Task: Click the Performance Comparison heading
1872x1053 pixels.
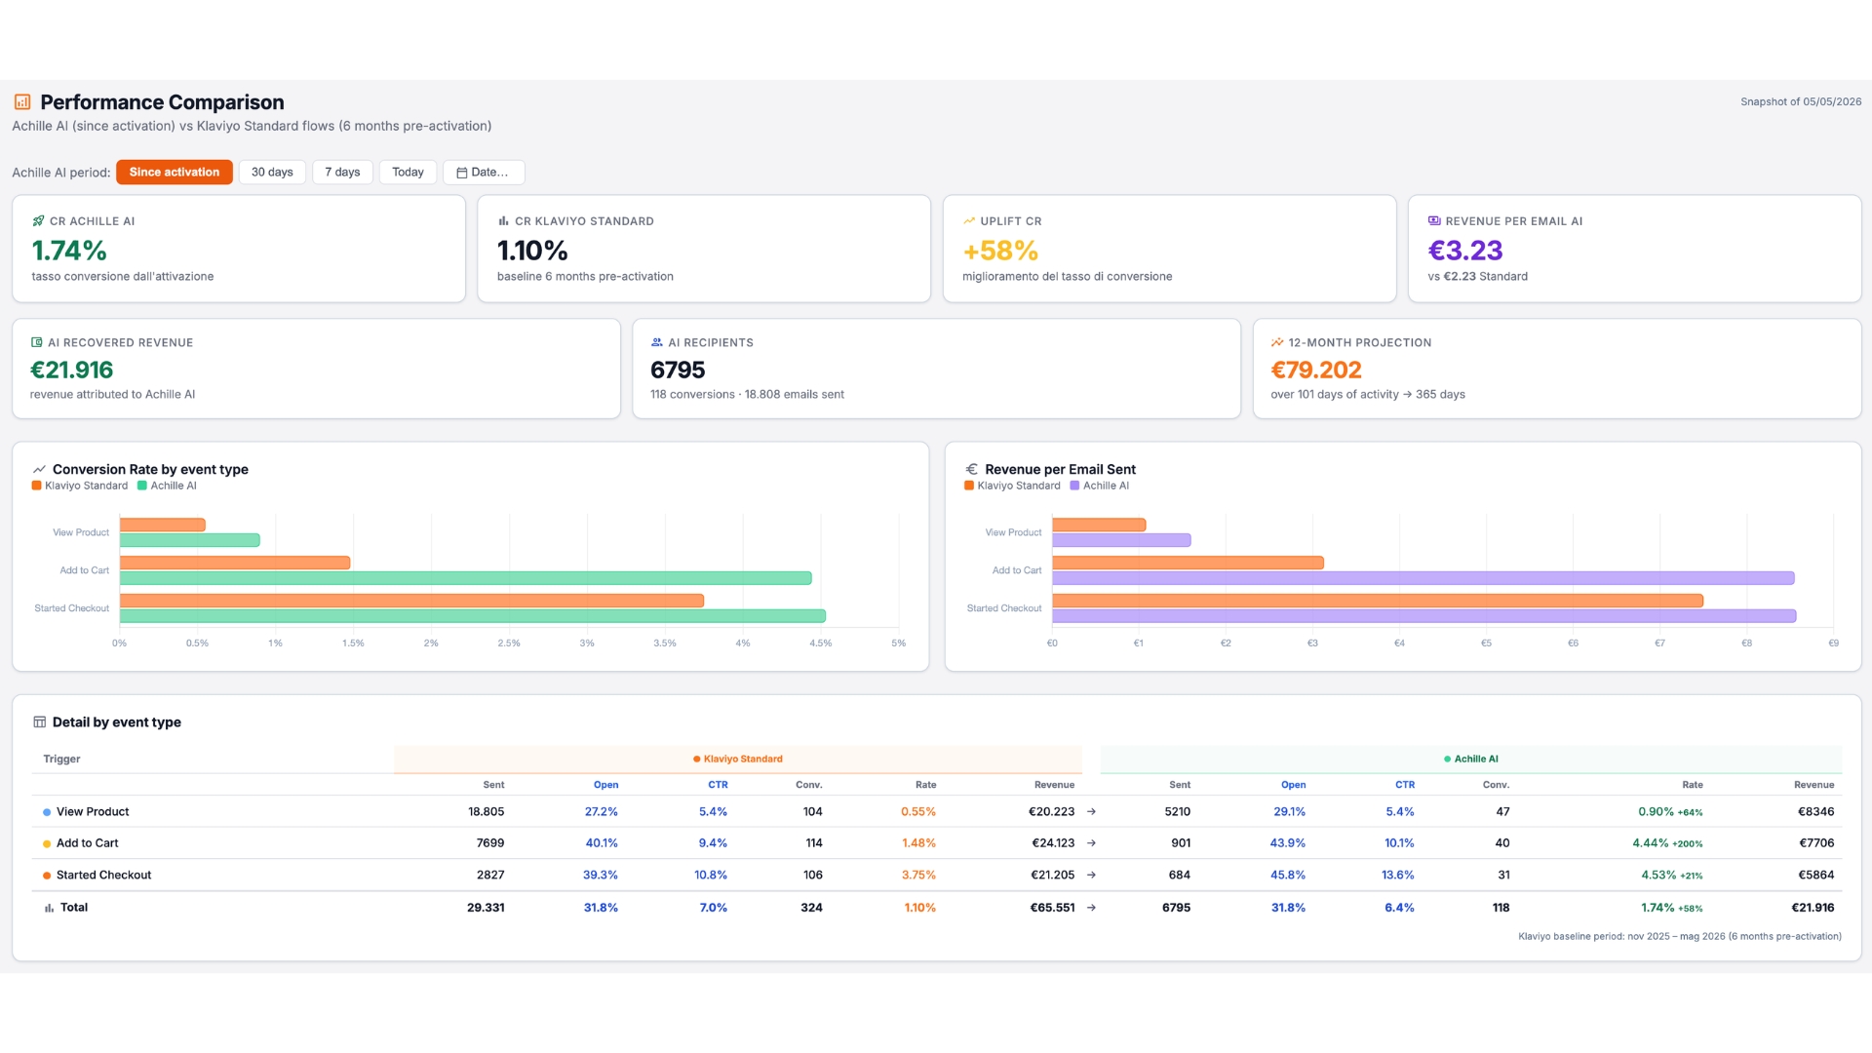Action: (x=163, y=102)
